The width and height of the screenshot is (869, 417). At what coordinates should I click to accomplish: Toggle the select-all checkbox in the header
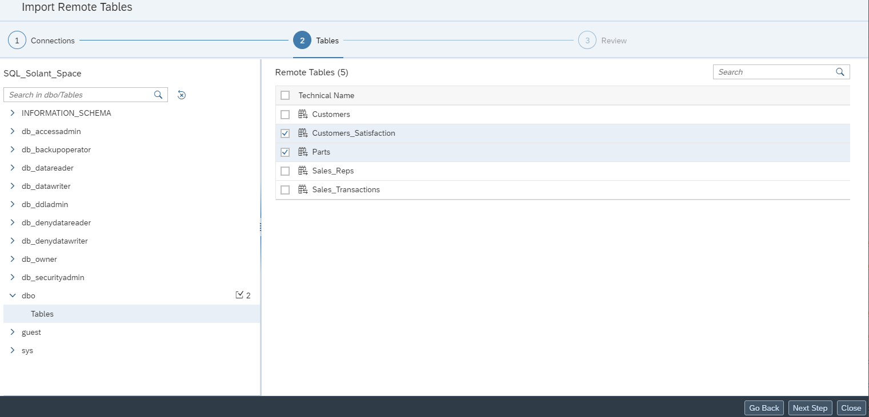(x=285, y=95)
